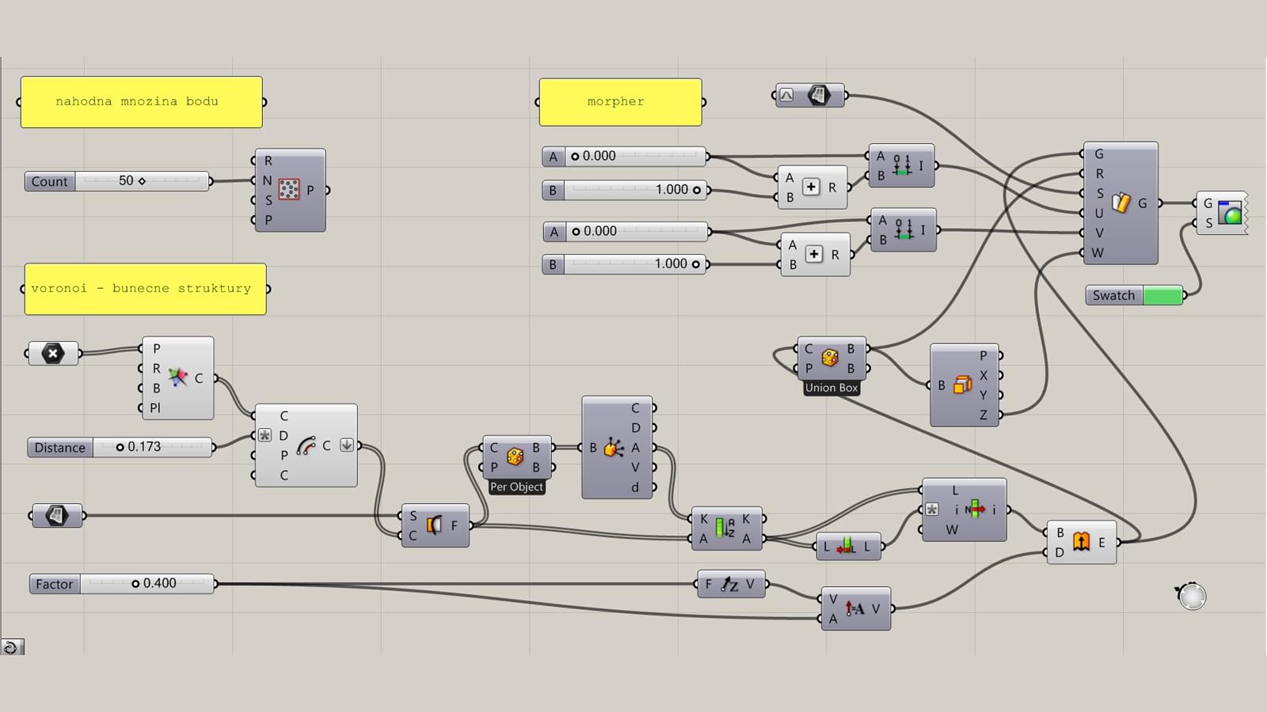Click the Offset Curve component icon
The image size is (1267, 712).
point(306,446)
